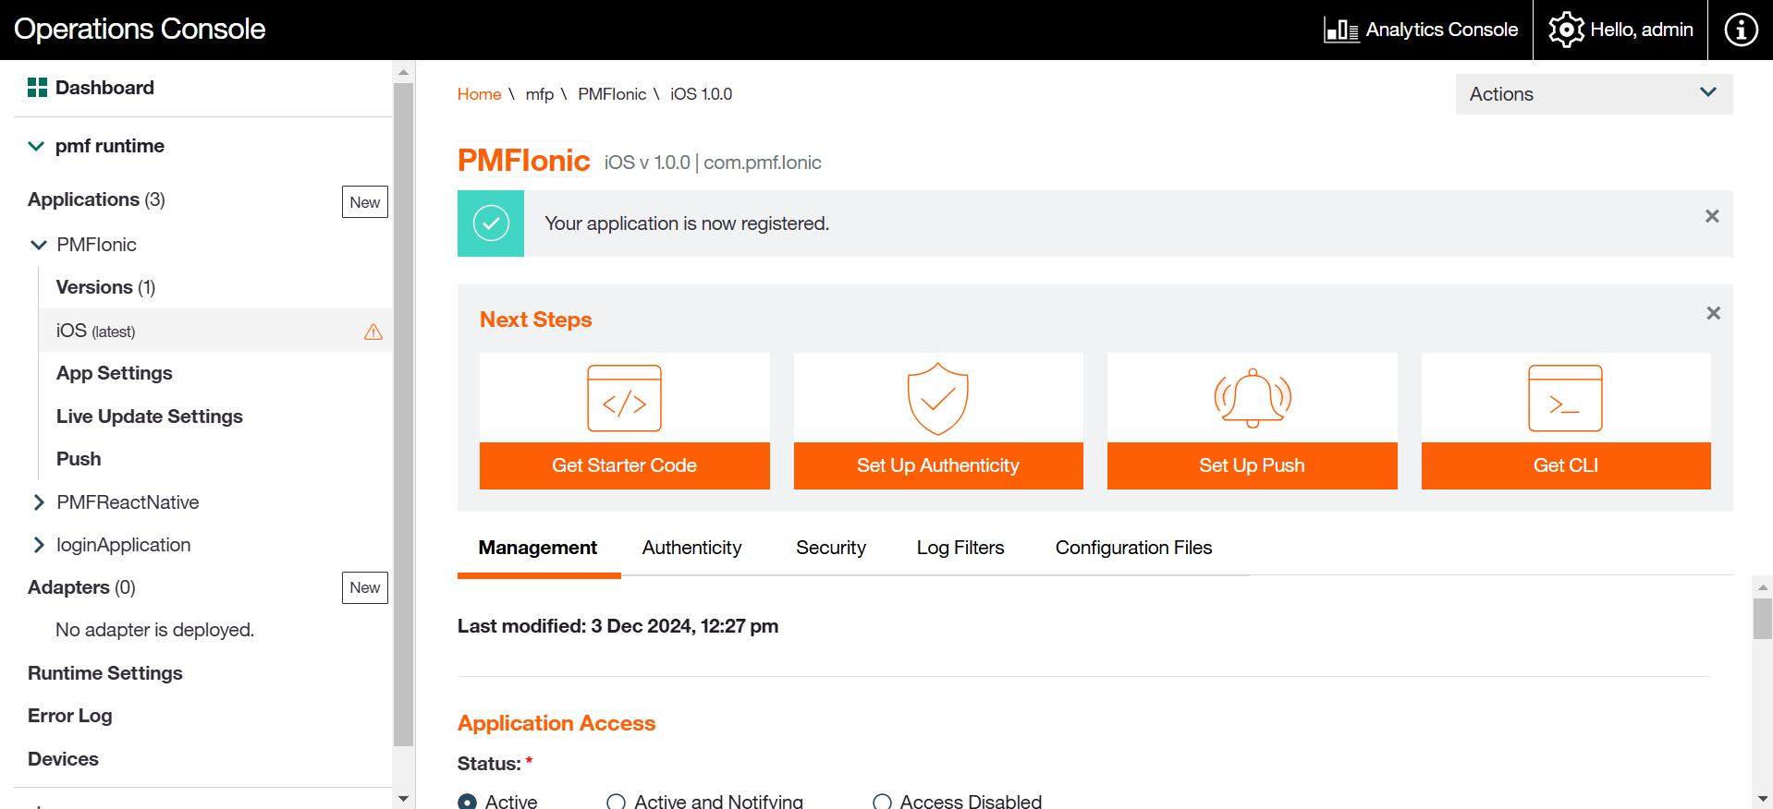Click the gear icon beside Hello, admin
This screenshot has height=809, width=1773.
(x=1566, y=30)
